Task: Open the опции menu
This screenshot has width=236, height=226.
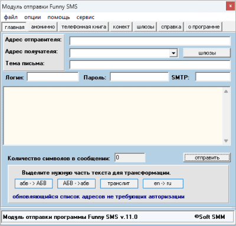Action: click(x=32, y=17)
